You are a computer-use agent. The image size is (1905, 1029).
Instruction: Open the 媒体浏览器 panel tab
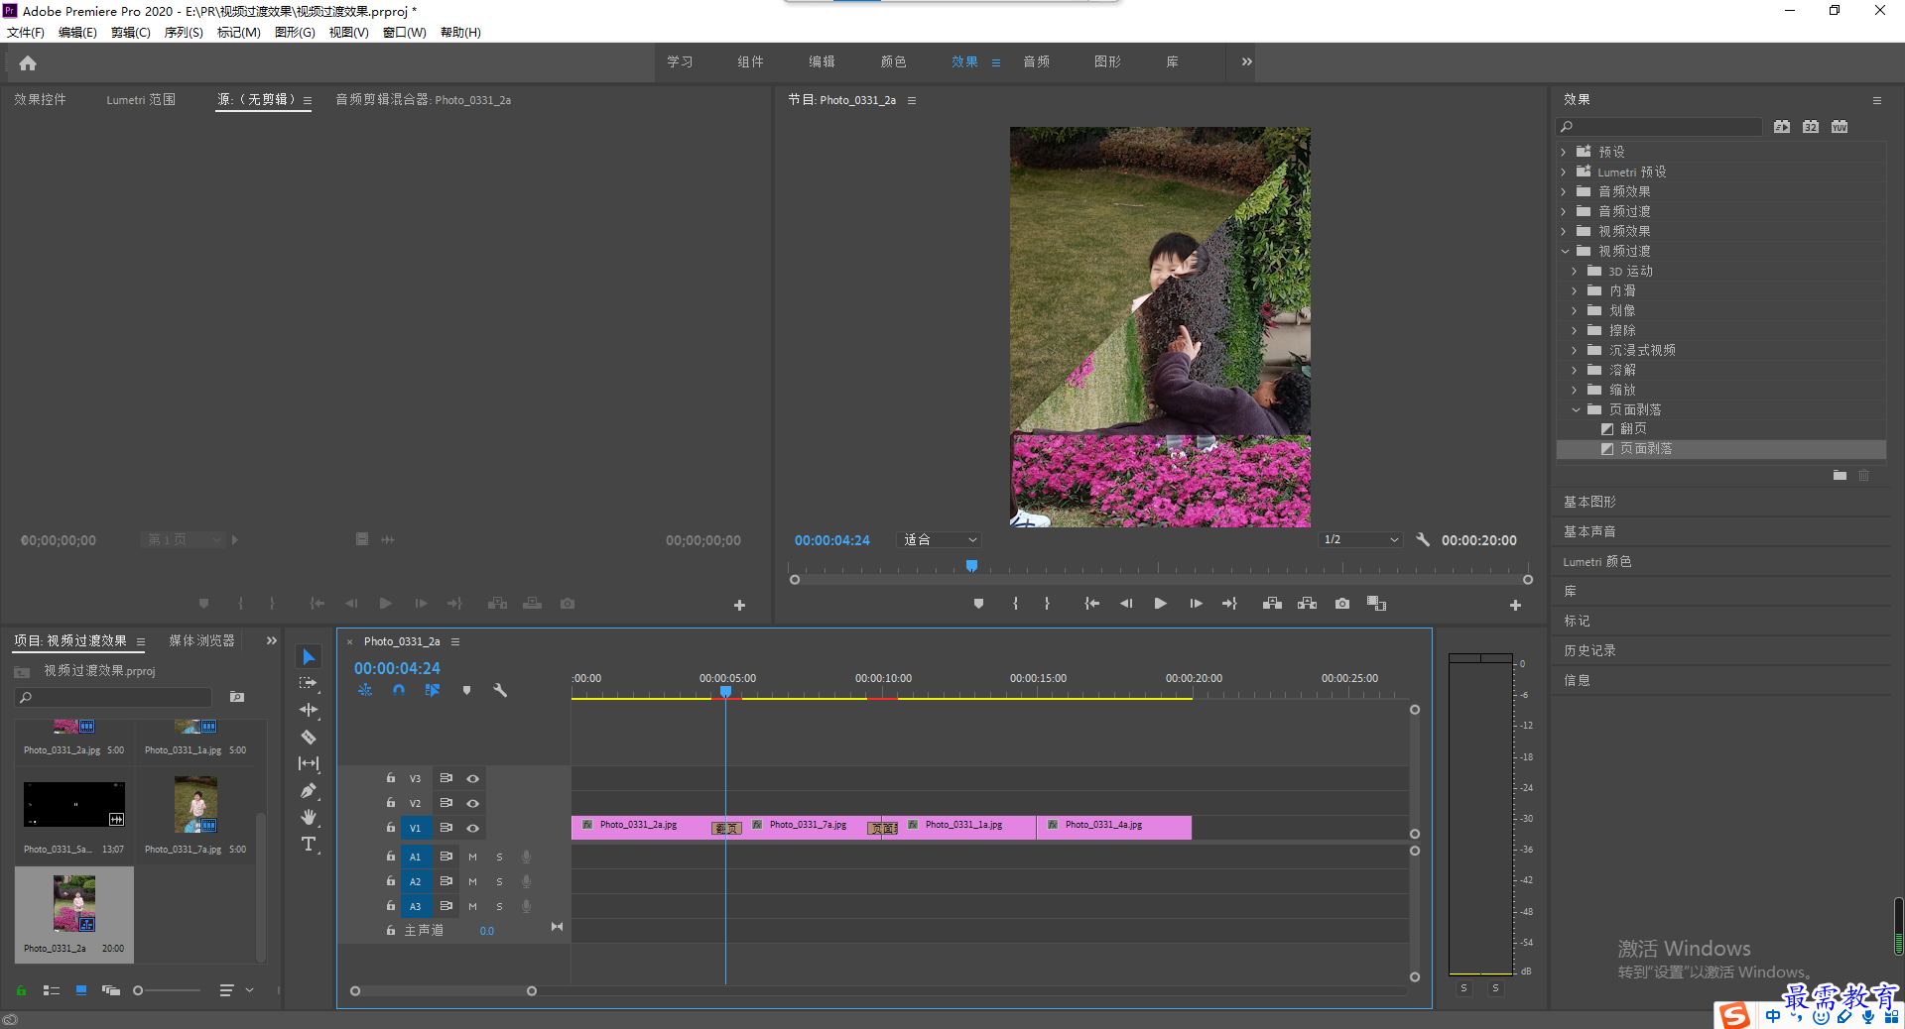(x=201, y=641)
